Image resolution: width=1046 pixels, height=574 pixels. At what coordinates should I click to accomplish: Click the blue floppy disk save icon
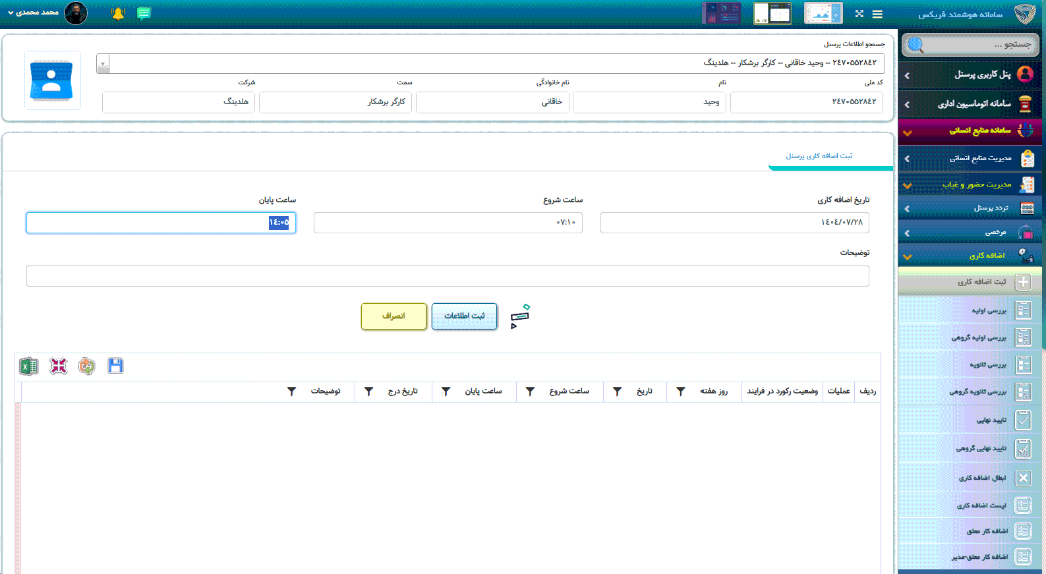pos(115,366)
